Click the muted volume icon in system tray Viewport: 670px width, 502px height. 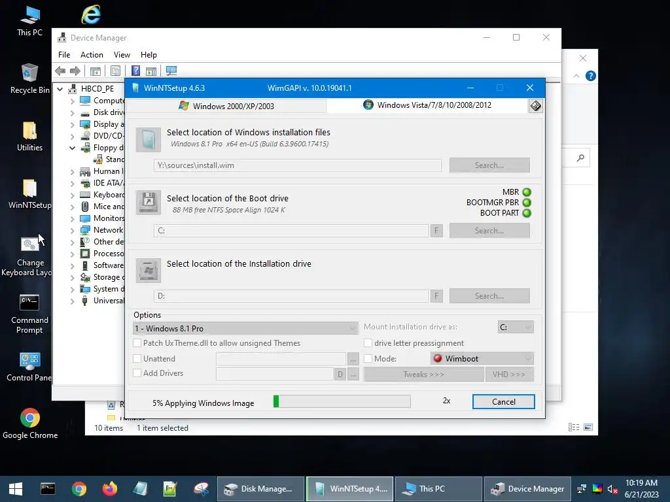[x=612, y=489]
